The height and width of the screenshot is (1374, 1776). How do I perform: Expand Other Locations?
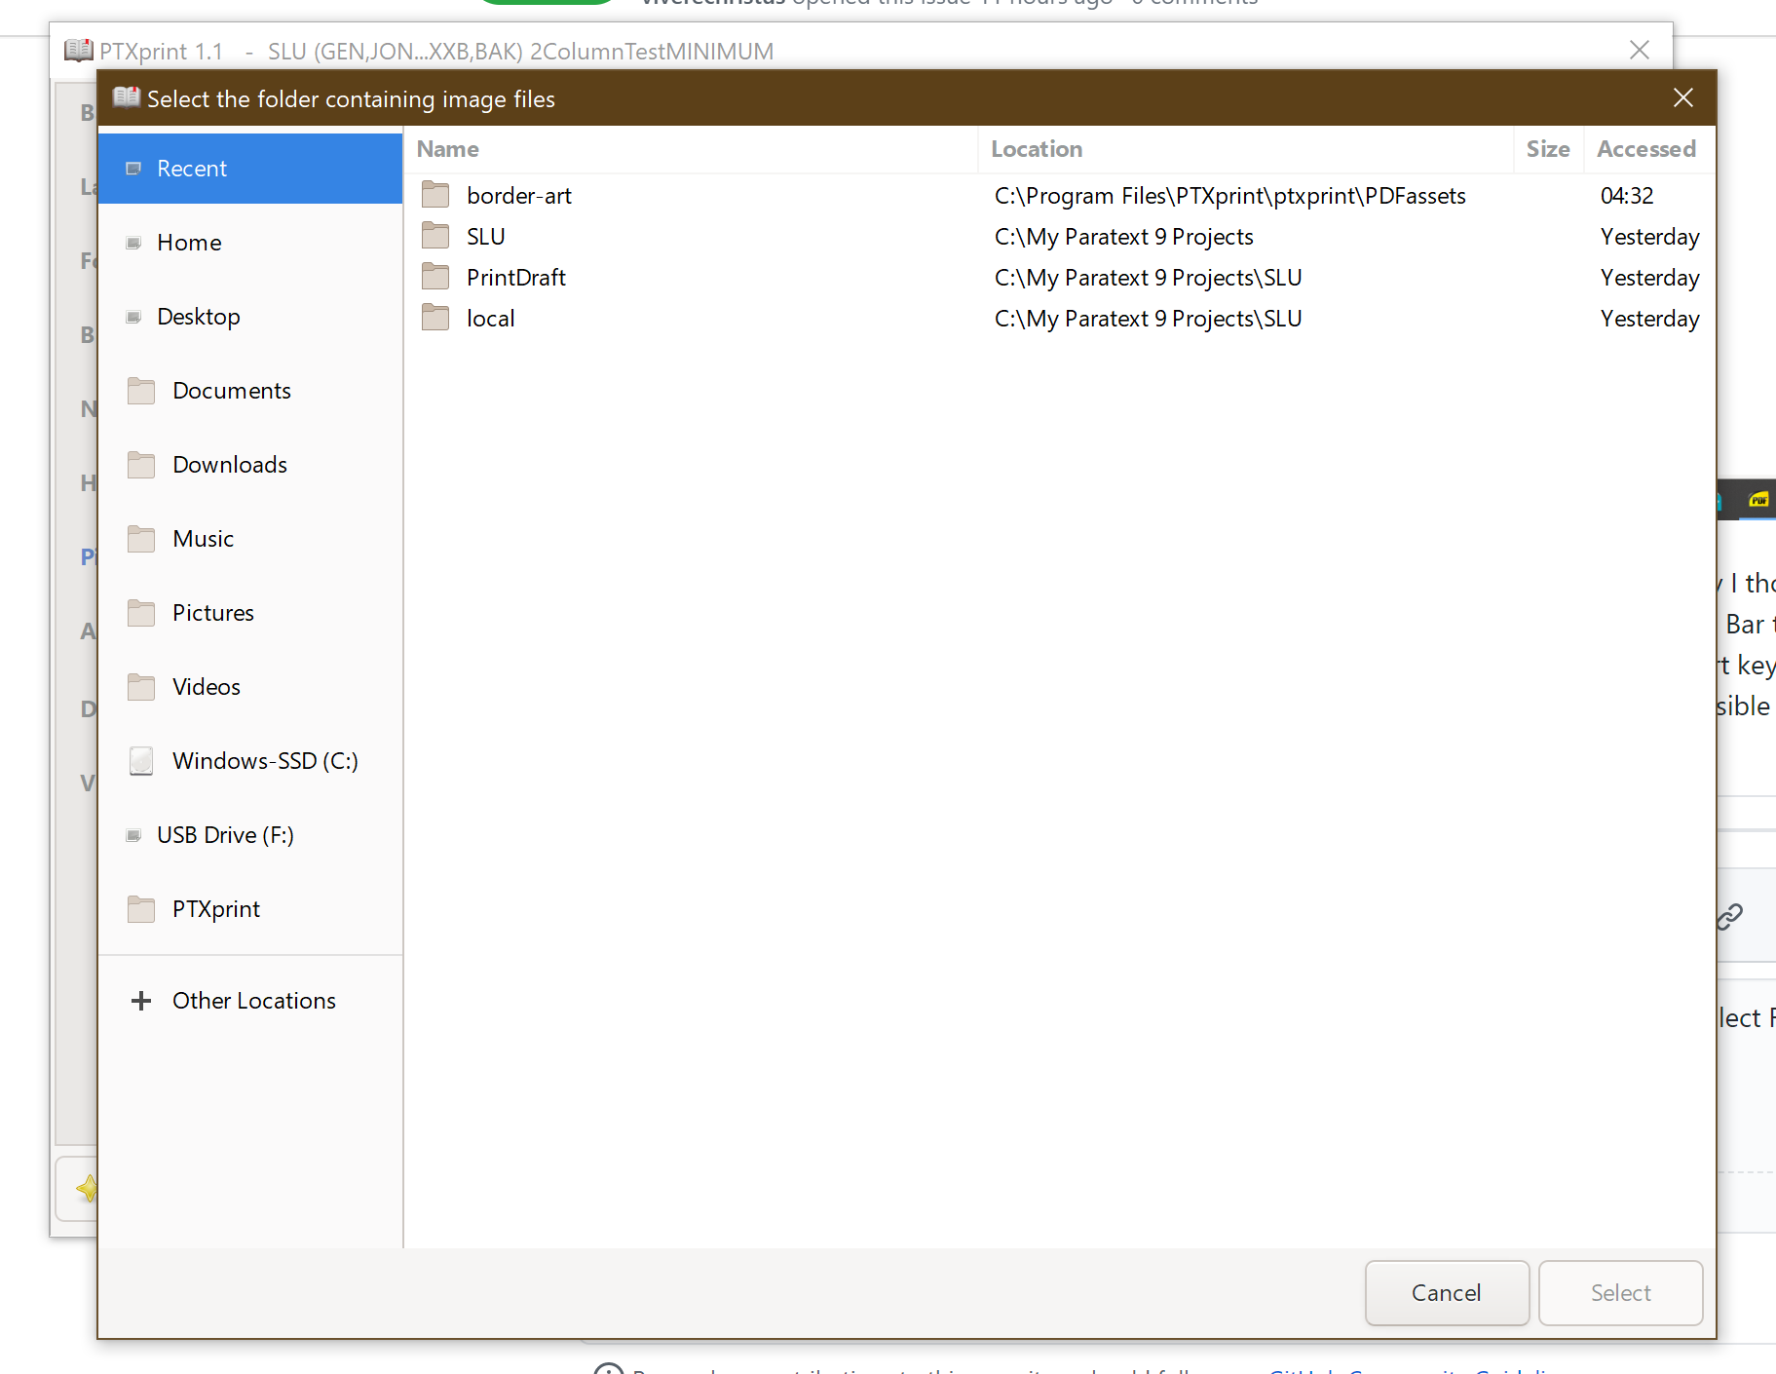tap(253, 1000)
